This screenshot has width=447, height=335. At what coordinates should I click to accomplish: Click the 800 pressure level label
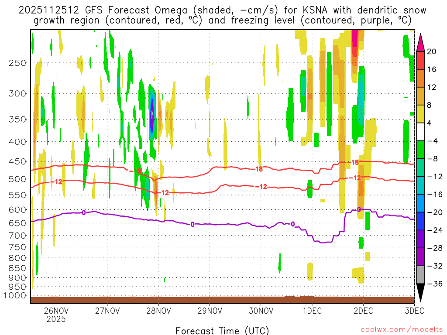(x=17, y=258)
